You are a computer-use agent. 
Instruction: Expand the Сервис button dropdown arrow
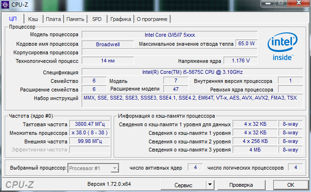(x=210, y=185)
